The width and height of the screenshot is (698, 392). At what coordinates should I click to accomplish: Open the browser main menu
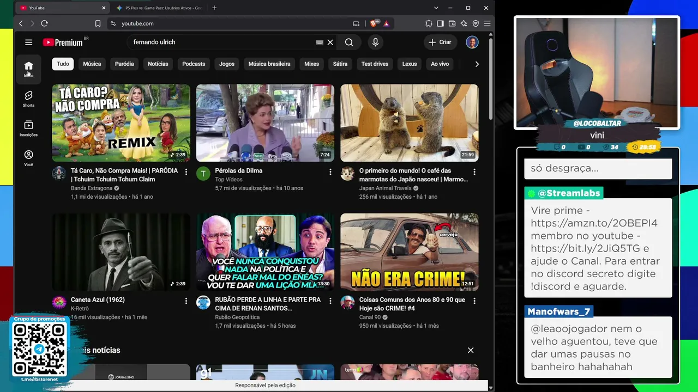[x=487, y=23]
